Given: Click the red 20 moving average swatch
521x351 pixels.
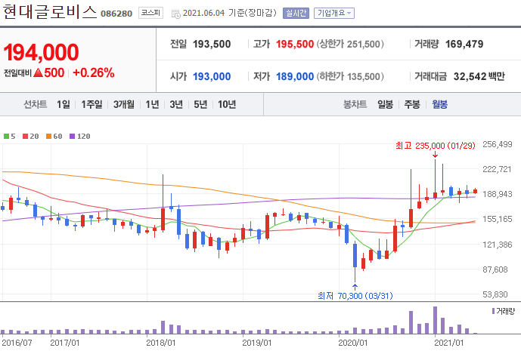Looking at the screenshot, I should (x=25, y=137).
